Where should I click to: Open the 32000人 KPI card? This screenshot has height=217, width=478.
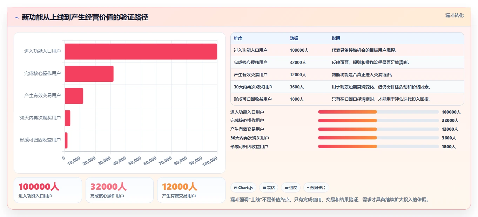(120, 190)
